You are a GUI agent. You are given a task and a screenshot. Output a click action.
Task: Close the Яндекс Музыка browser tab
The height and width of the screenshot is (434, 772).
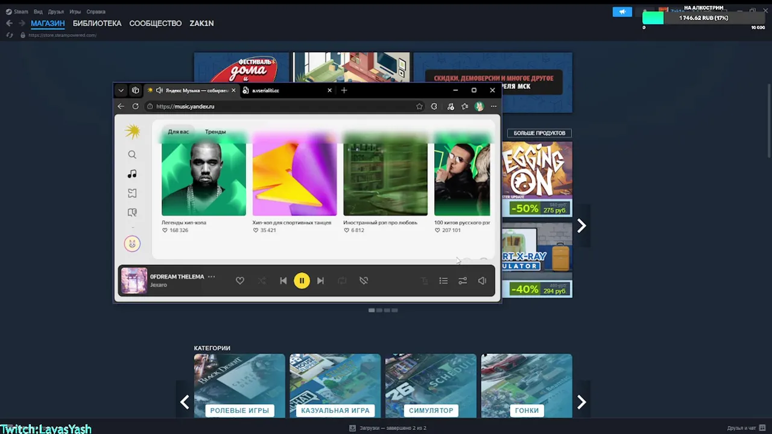tap(233, 90)
